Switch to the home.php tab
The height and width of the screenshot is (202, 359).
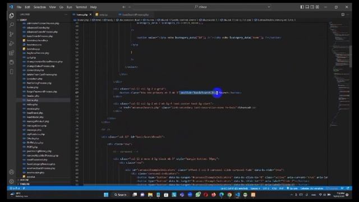click(82, 15)
